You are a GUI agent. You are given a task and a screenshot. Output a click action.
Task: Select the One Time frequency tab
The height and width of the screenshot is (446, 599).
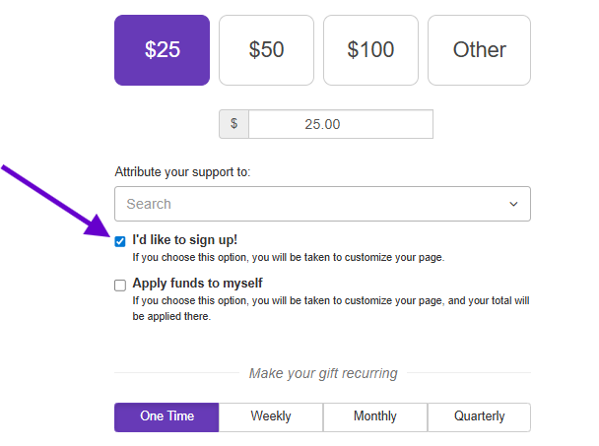tap(166, 416)
